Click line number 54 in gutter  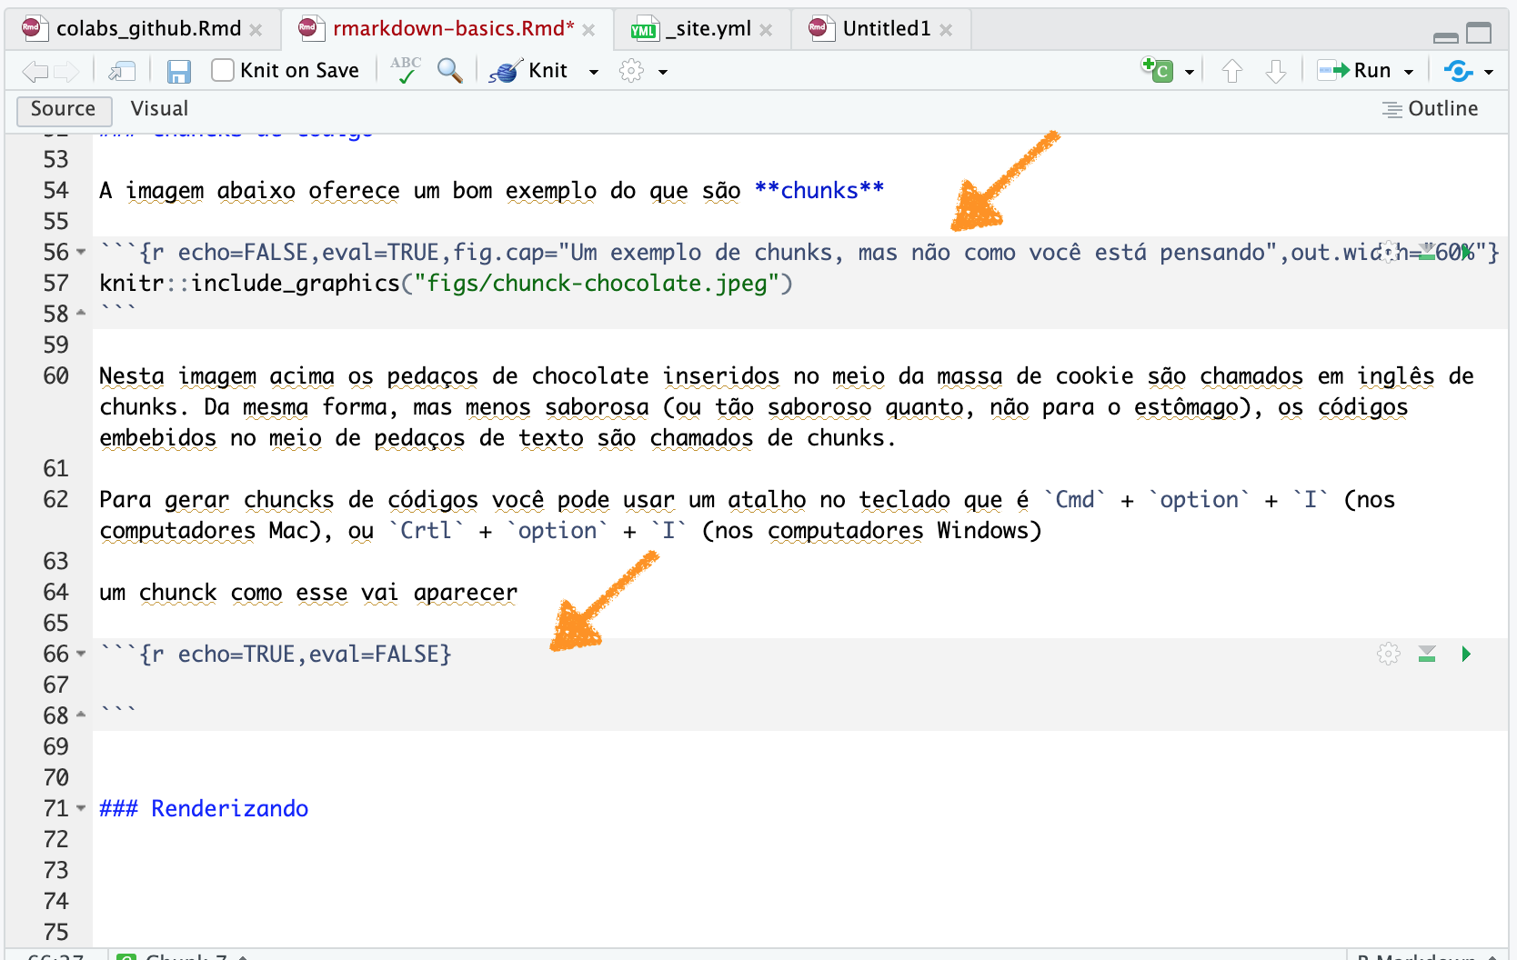pyautogui.click(x=55, y=190)
